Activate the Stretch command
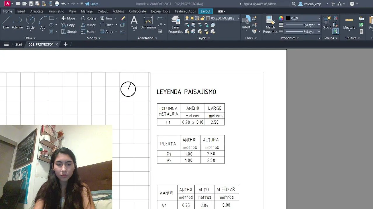The image size is (373, 209). [x=69, y=31]
